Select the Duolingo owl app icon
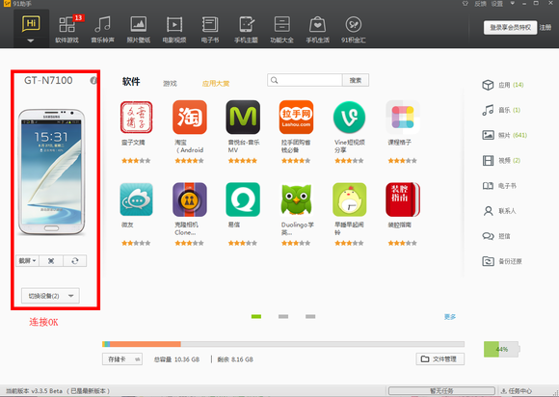 point(296,199)
